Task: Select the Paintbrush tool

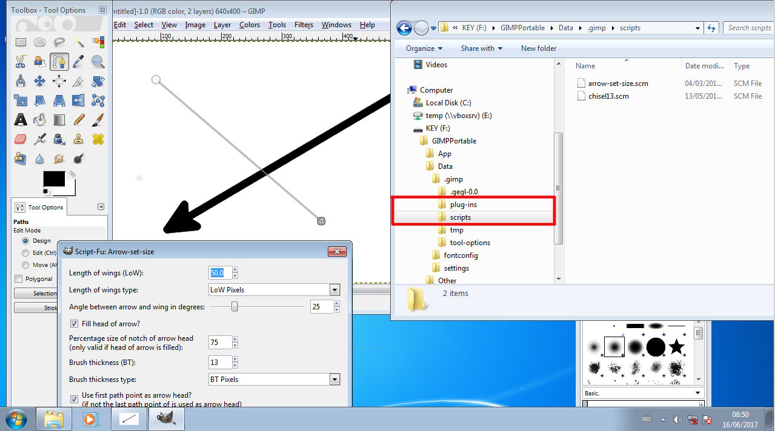Action: coord(98,120)
